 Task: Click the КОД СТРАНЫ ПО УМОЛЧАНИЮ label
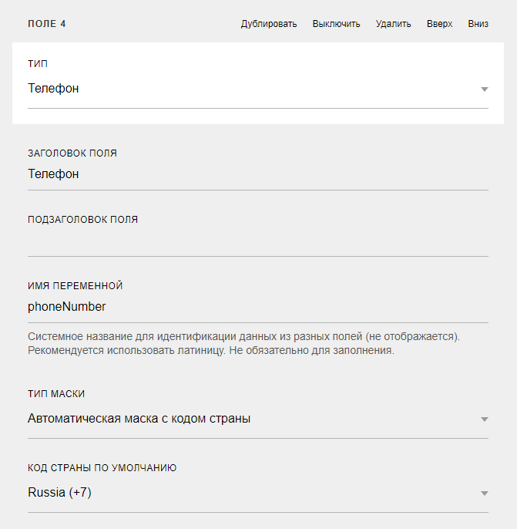click(102, 468)
